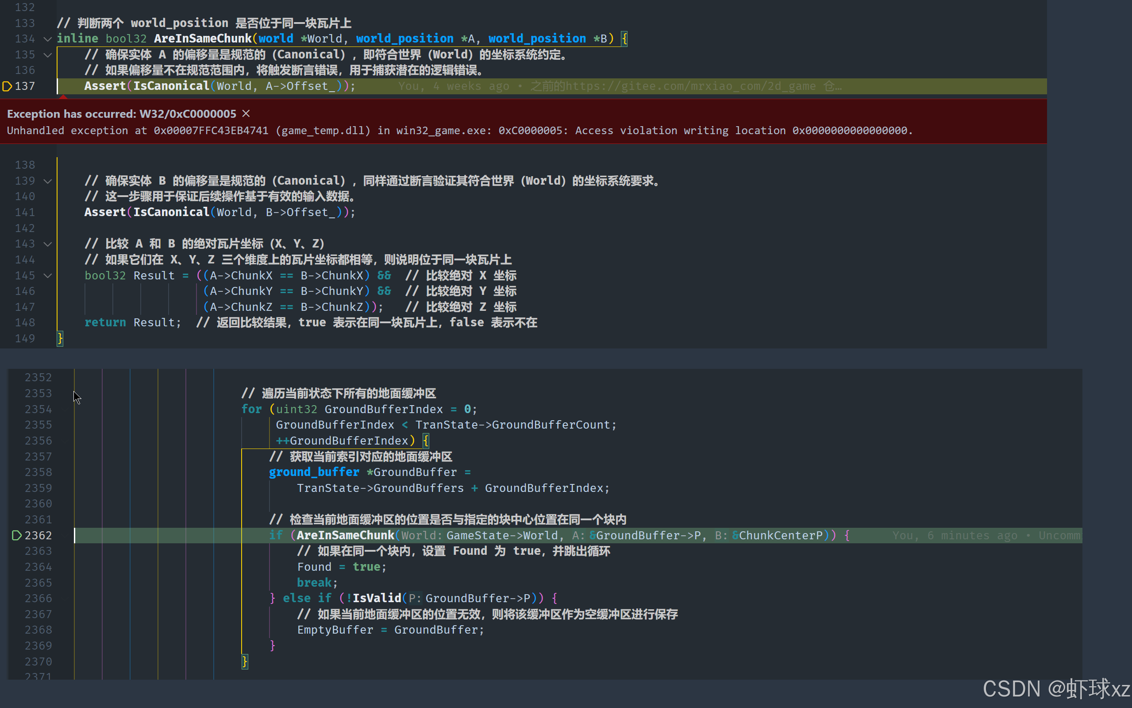
Task: Collapse the Result expression at line 145
Action: coord(47,275)
